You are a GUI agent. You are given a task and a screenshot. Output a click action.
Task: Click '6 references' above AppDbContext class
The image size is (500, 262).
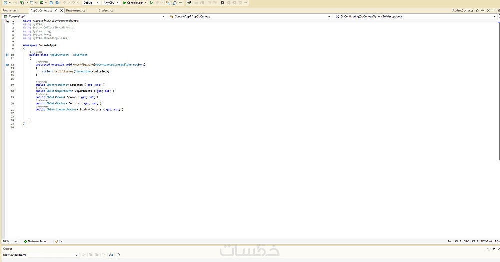(x=36, y=52)
